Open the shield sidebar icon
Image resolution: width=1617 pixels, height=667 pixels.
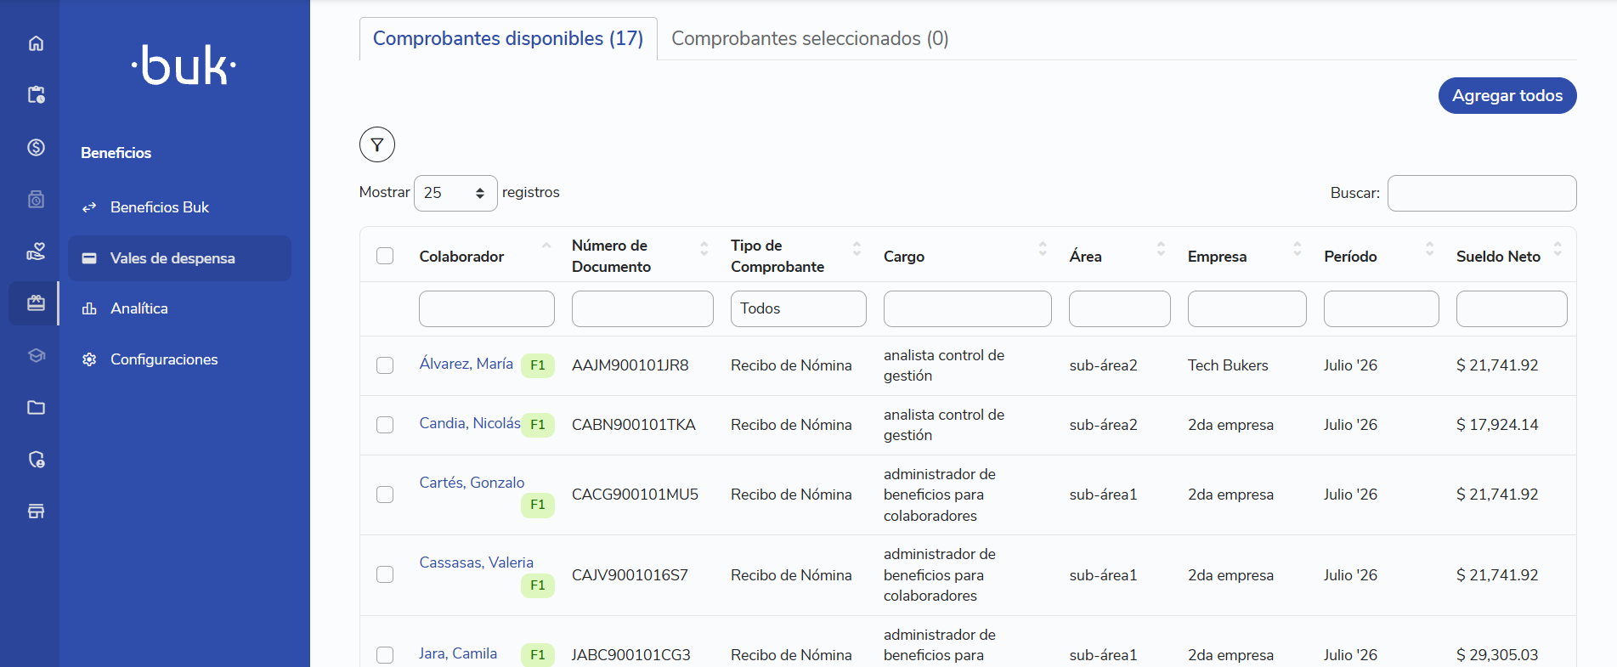[36, 460]
